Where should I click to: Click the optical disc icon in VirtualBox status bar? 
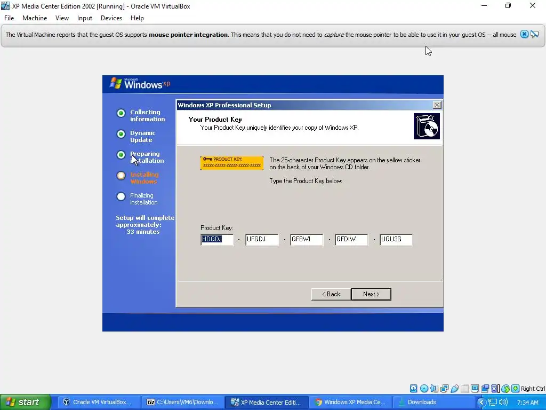[424, 389]
